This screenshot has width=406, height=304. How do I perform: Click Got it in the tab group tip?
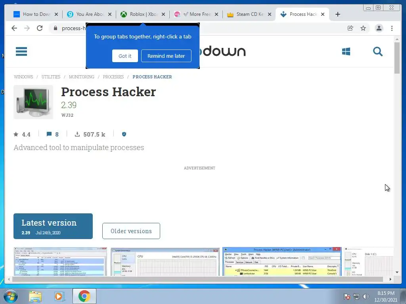pos(125,56)
